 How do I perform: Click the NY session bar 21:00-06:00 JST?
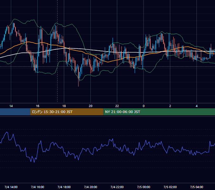tap(159, 112)
